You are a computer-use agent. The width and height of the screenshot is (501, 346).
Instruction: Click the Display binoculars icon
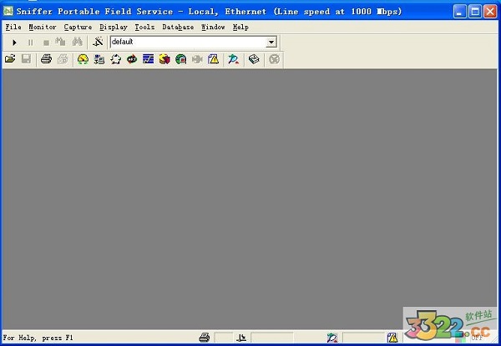77,42
